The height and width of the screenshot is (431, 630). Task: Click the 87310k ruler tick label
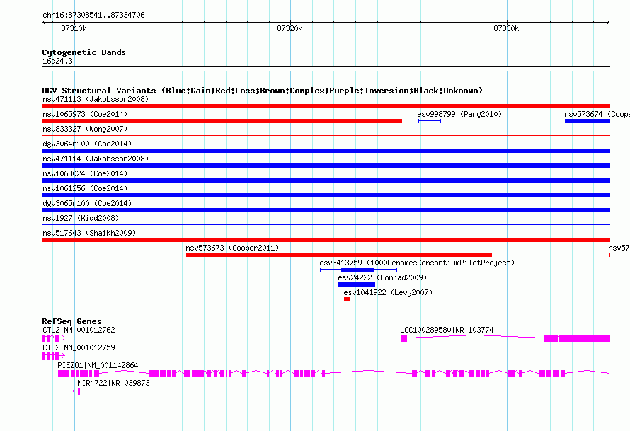74,28
